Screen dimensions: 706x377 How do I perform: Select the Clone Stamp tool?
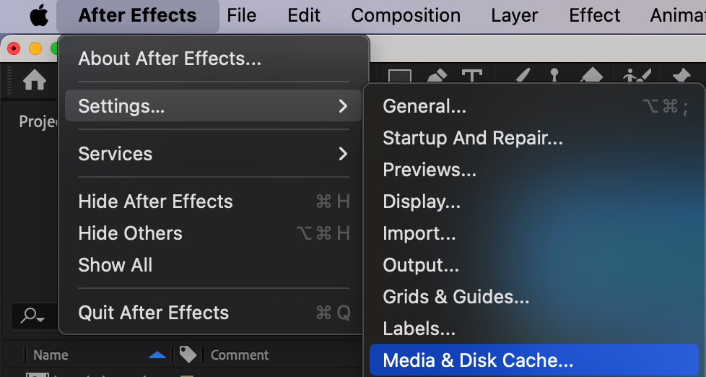tap(554, 77)
